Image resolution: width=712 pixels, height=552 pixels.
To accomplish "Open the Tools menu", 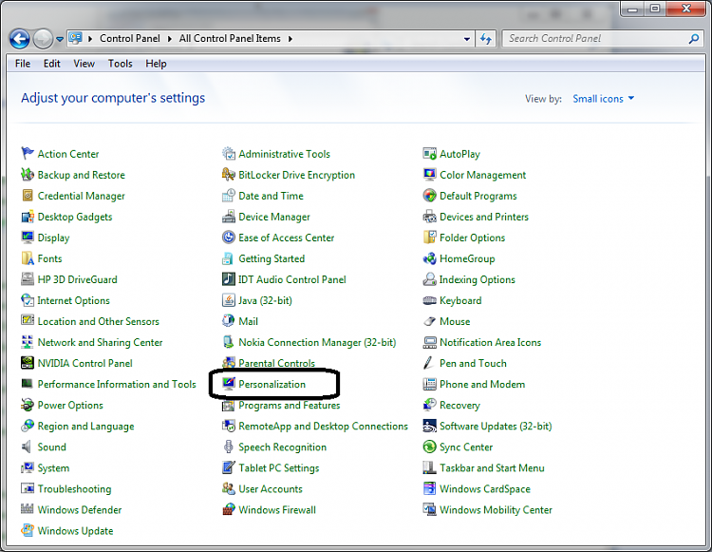I will [x=120, y=63].
